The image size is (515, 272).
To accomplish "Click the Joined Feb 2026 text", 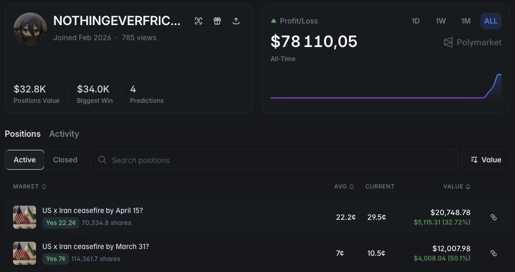I will (82, 38).
